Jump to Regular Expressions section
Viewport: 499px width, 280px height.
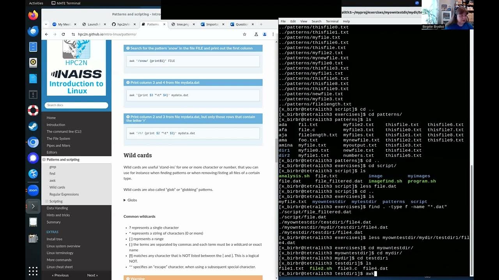tap(64, 194)
